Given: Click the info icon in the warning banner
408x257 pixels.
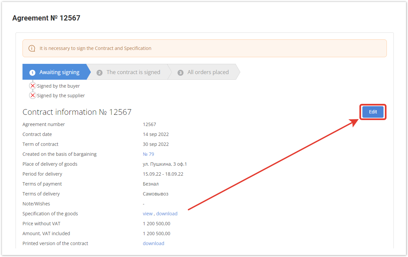Looking at the screenshot, I should [x=32, y=48].
